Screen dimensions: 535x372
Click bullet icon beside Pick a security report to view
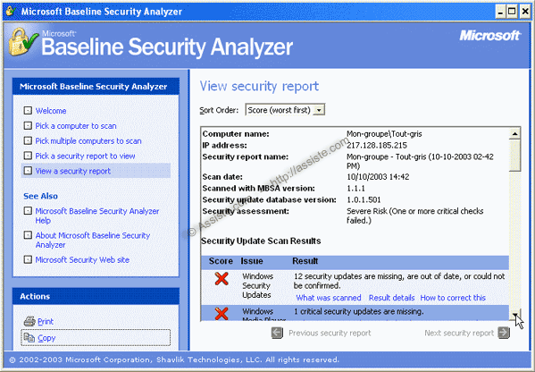click(28, 156)
